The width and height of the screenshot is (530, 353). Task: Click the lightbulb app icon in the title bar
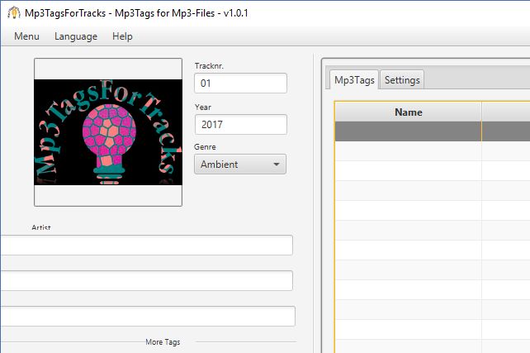14,13
